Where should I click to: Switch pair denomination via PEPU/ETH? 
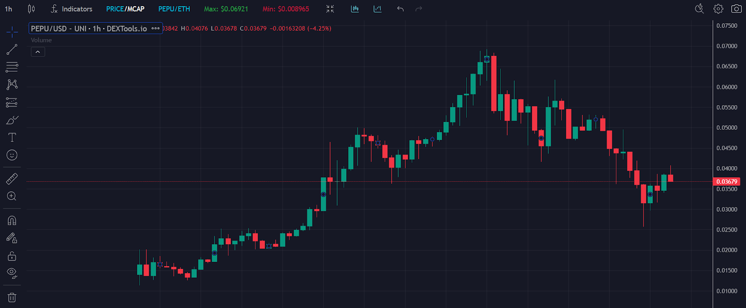pyautogui.click(x=174, y=9)
